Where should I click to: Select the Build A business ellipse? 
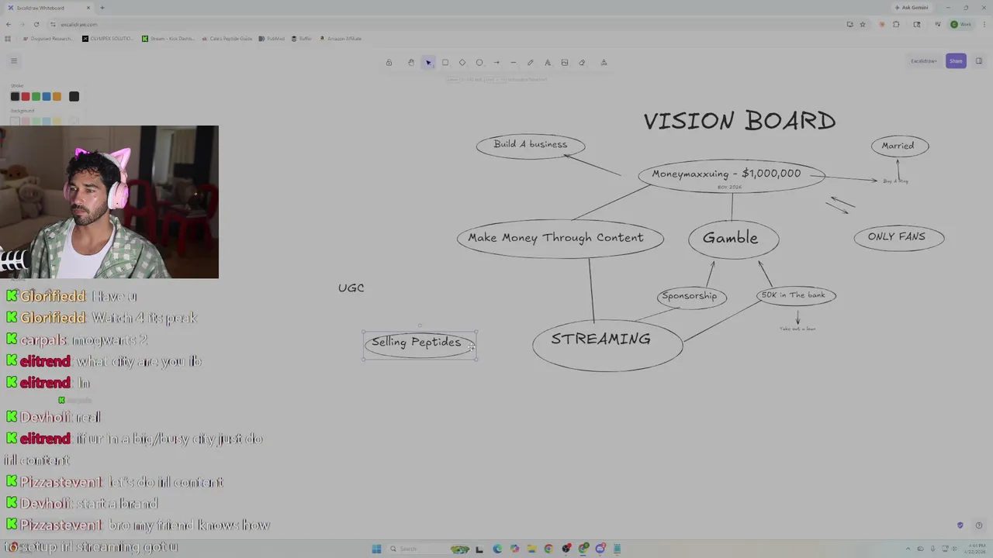click(x=531, y=146)
